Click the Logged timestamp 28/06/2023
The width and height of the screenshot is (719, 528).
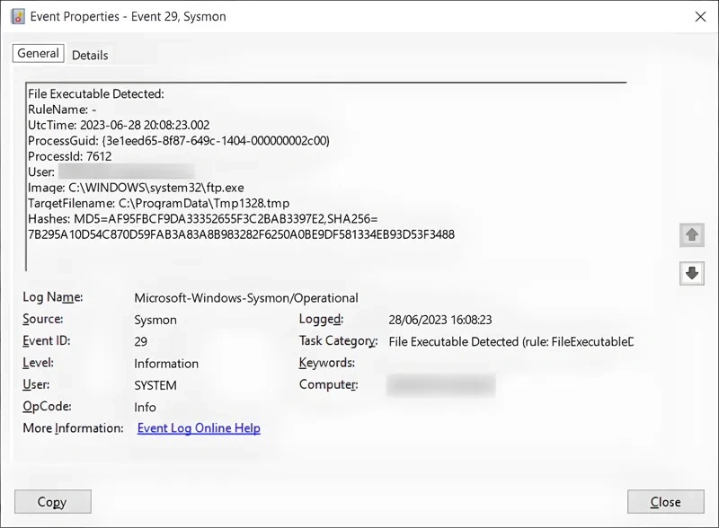[x=440, y=320]
